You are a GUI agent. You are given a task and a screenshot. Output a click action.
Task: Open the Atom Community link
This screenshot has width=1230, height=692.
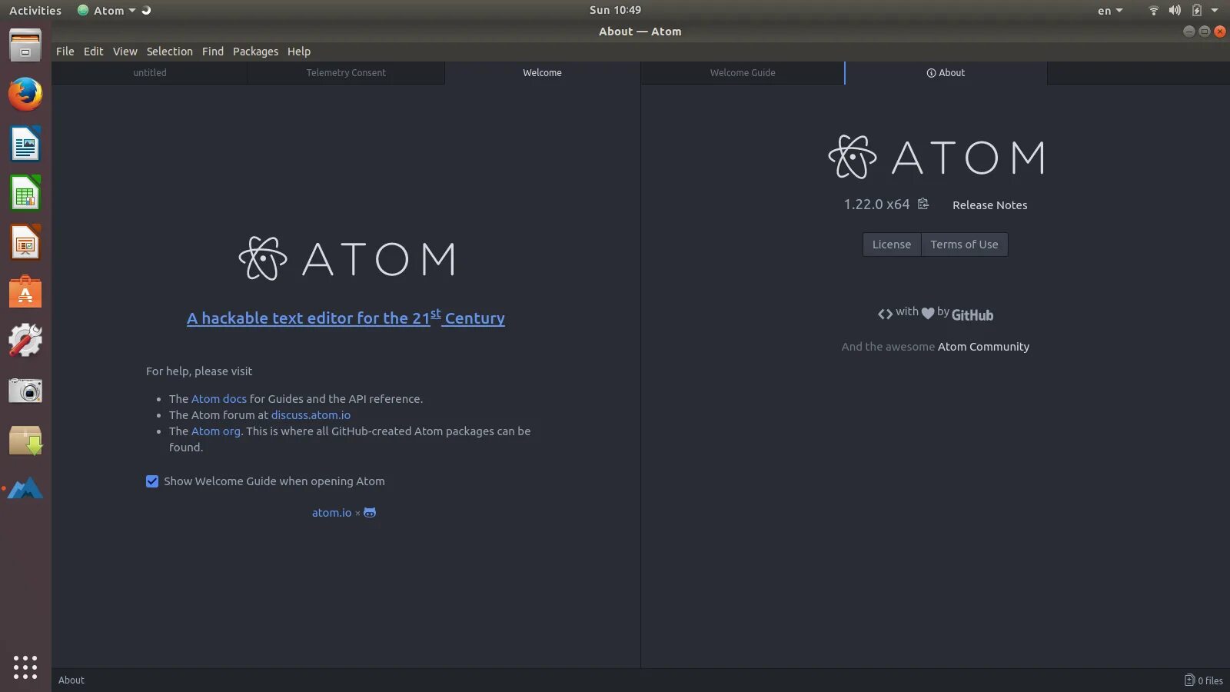click(x=983, y=347)
